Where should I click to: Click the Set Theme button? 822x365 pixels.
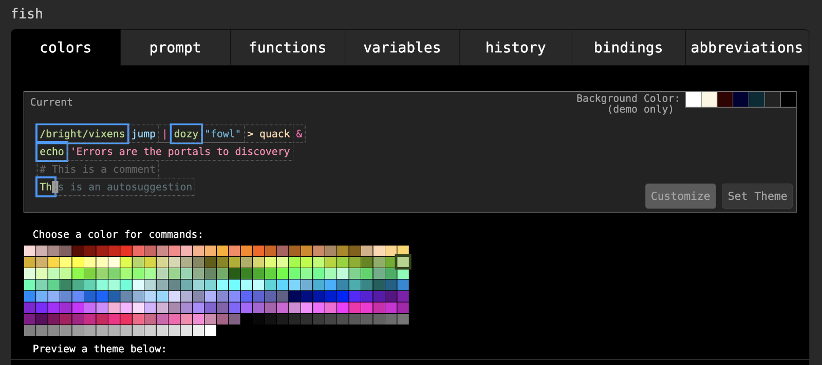[757, 196]
